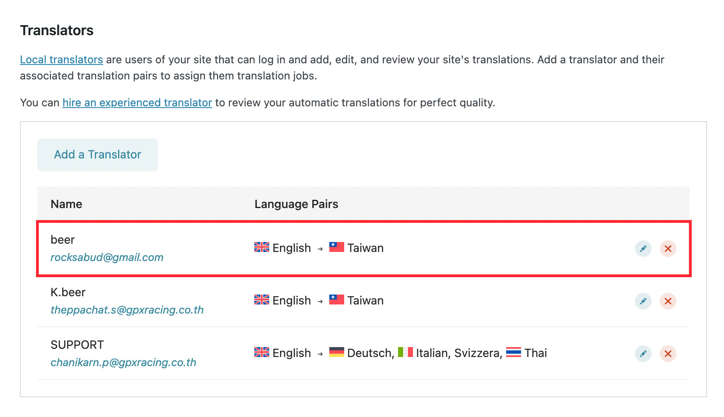Click Taiwan flag in K.beer row

click(336, 300)
